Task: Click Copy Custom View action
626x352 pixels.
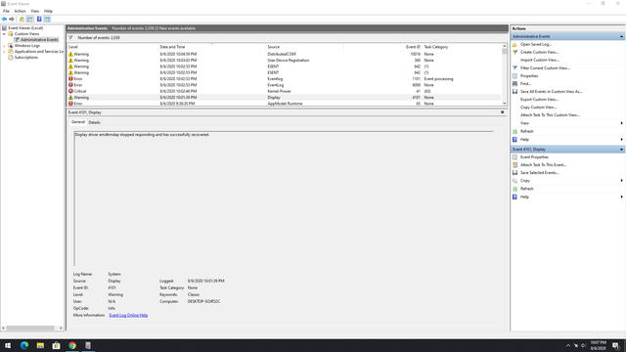Action: [539, 108]
